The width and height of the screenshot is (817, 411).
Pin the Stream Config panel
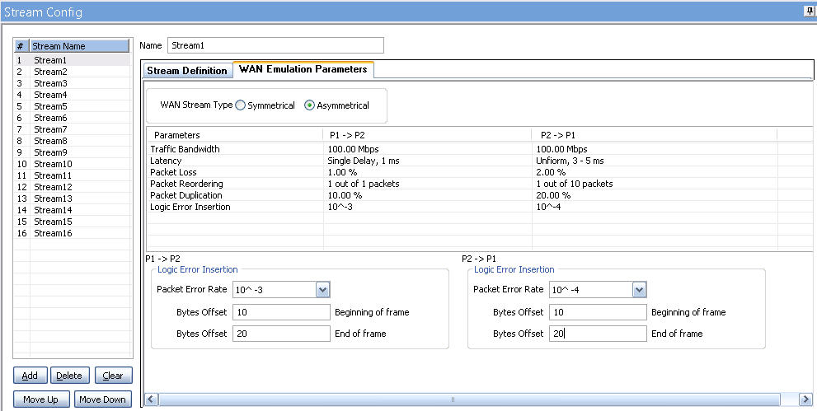coord(809,12)
